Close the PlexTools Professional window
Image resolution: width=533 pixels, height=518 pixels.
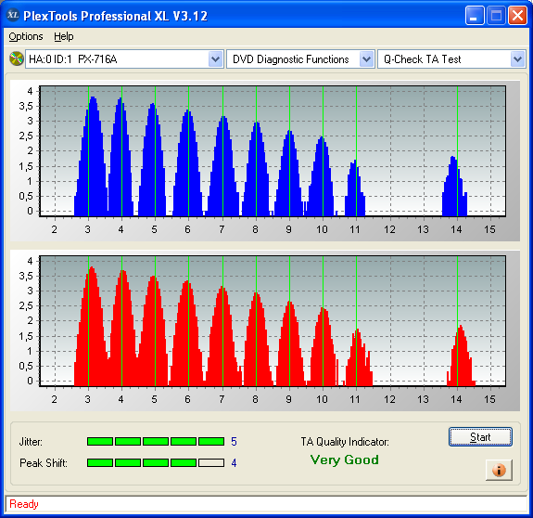517,16
